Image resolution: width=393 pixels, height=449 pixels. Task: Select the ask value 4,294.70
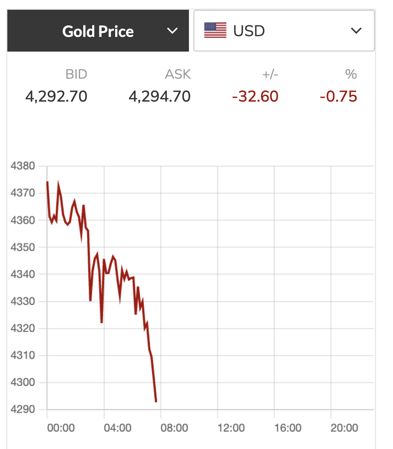pyautogui.click(x=160, y=96)
